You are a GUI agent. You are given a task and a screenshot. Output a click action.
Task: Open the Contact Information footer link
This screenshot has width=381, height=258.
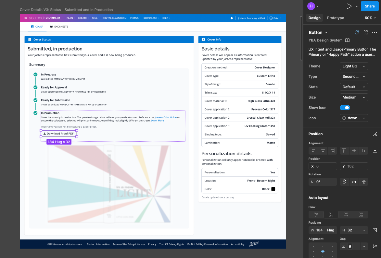pos(98,244)
